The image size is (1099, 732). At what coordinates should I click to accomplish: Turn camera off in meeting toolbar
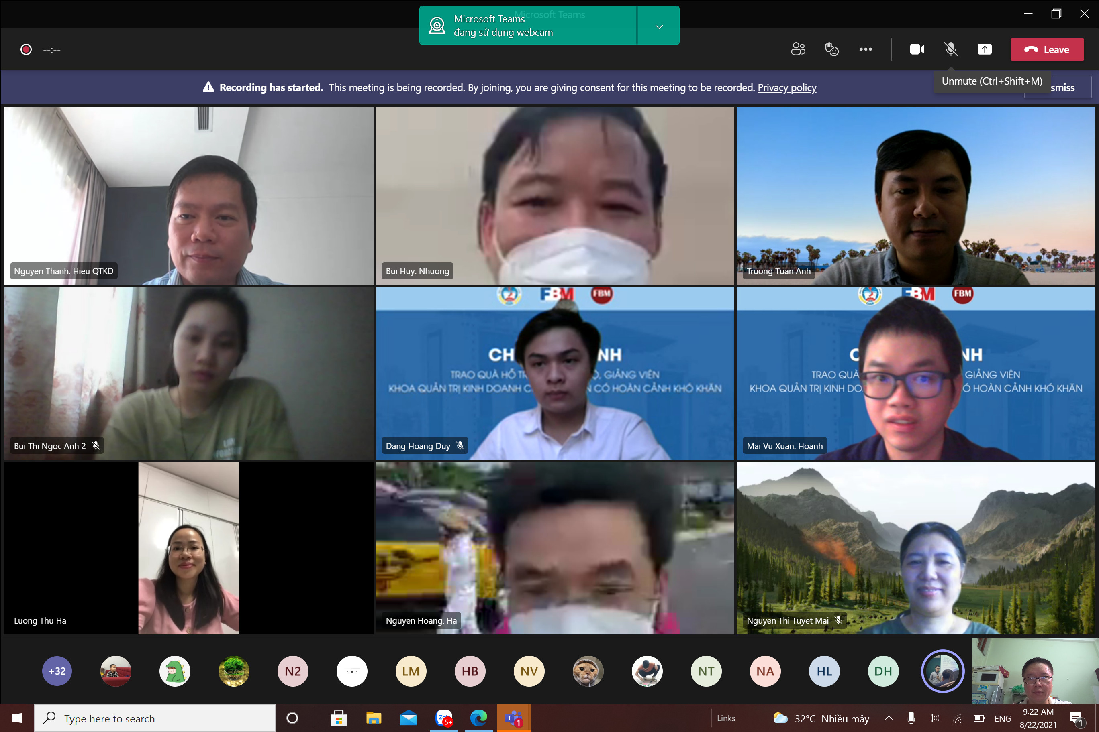pyautogui.click(x=917, y=49)
